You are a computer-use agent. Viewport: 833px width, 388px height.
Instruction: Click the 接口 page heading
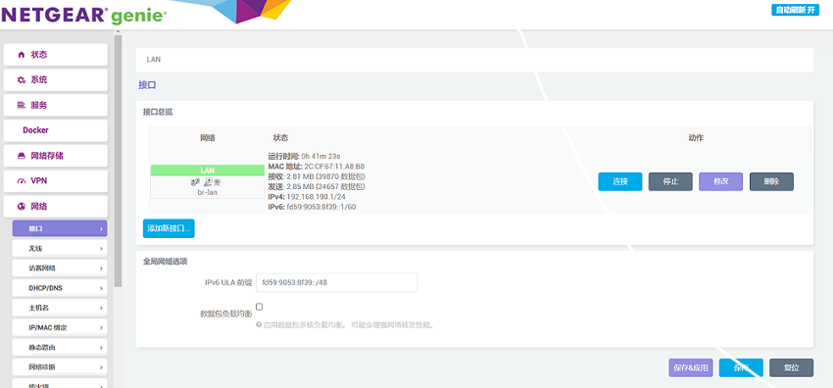147,85
